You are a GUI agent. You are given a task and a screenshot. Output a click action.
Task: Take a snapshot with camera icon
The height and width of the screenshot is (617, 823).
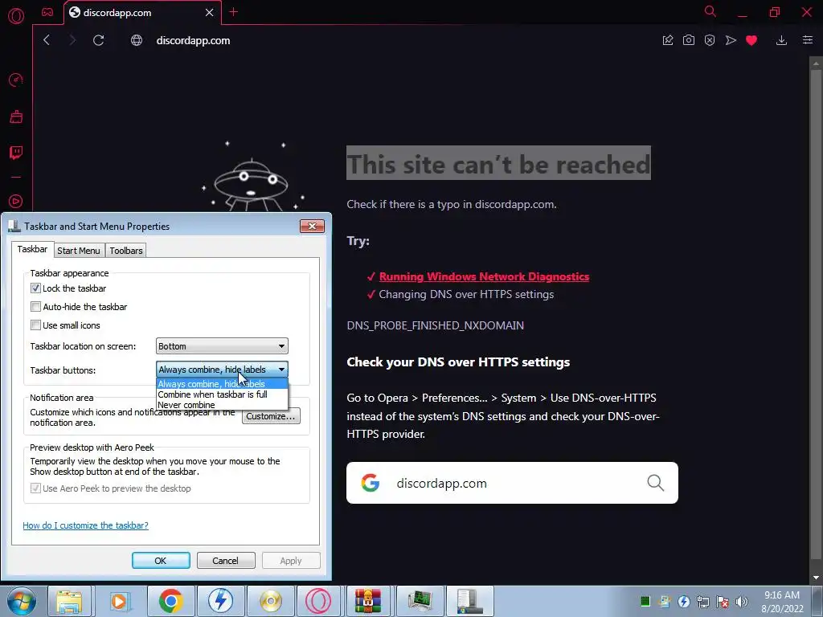click(x=689, y=40)
